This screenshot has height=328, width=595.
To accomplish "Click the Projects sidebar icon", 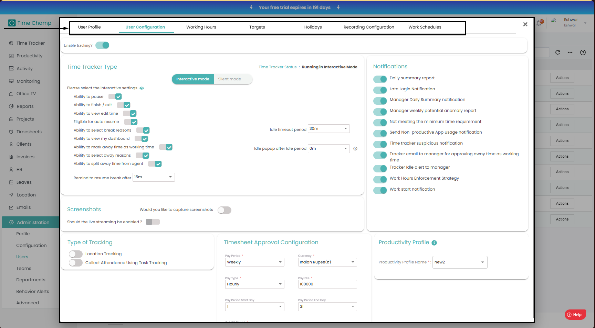I will pos(11,119).
